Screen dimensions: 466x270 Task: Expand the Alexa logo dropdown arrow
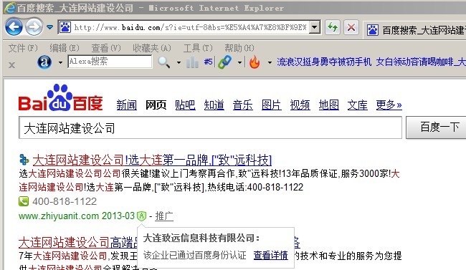coord(60,62)
